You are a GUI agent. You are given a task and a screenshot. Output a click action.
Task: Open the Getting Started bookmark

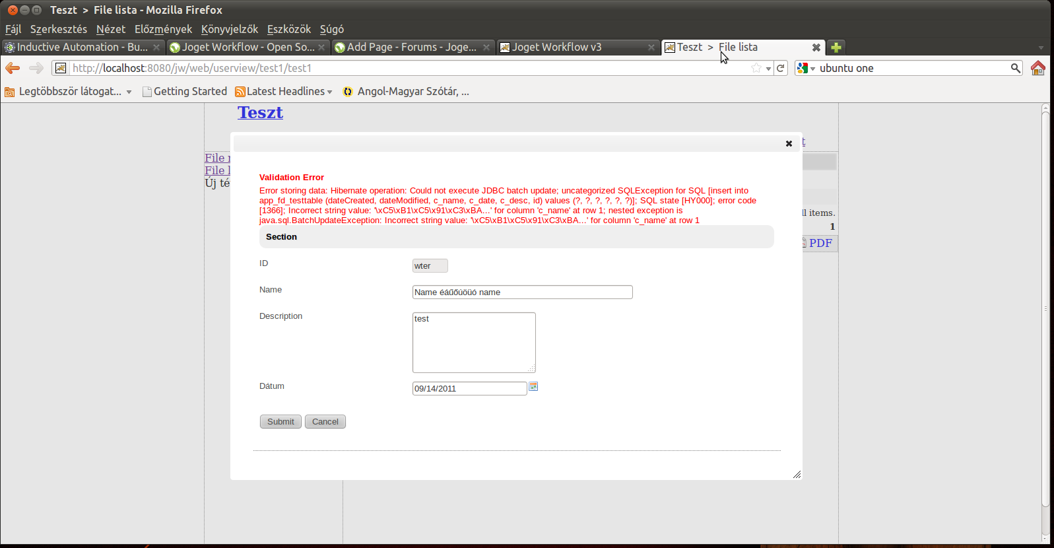[x=184, y=92]
